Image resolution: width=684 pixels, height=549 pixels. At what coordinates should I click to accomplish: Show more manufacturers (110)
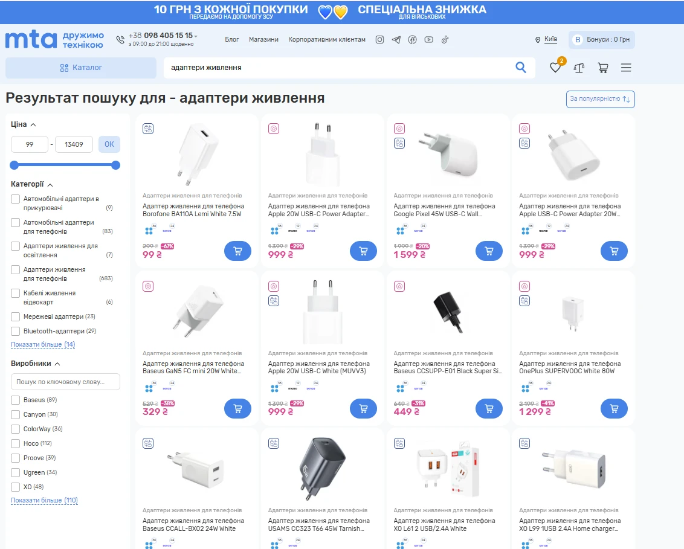click(44, 500)
